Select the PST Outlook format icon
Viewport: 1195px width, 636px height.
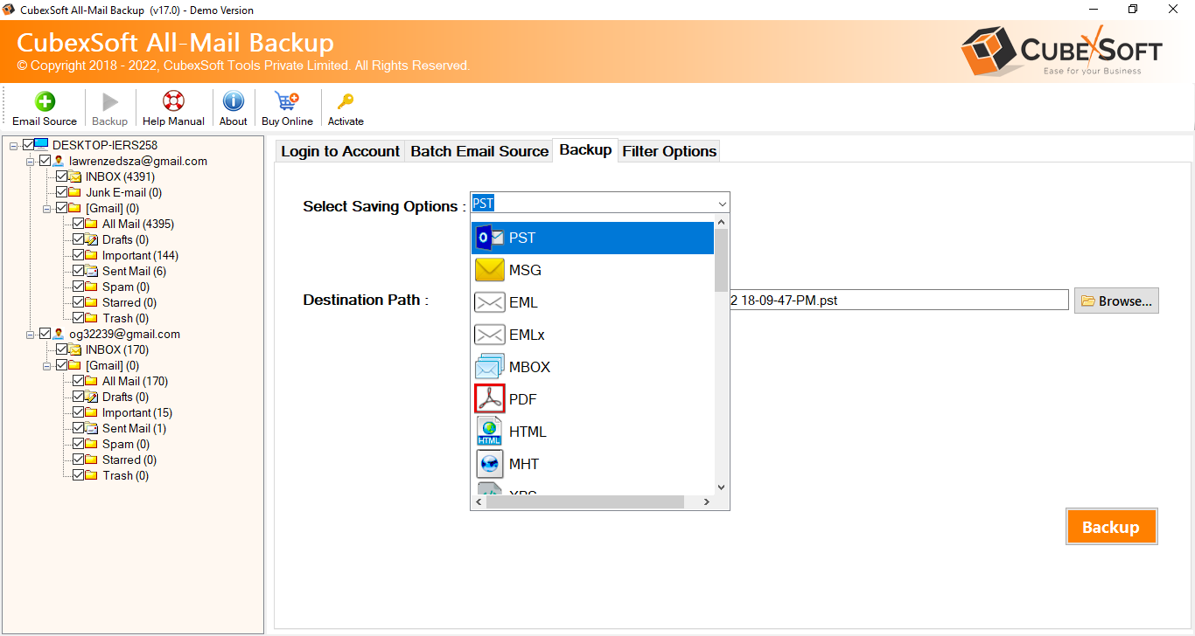[489, 238]
